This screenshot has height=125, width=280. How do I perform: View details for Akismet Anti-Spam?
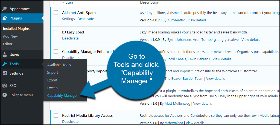(x=197, y=20)
